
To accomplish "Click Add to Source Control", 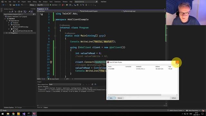I will click(x=176, y=111).
